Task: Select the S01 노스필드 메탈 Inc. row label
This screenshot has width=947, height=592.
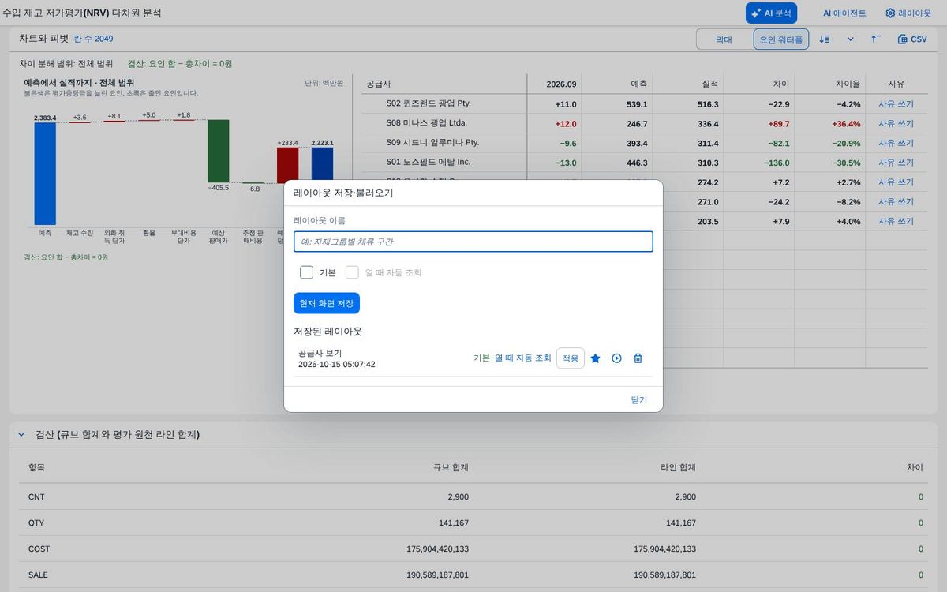Action: (x=429, y=163)
